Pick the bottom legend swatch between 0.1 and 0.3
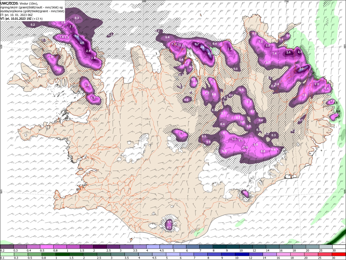The image size is (346, 260). (x=7, y=254)
